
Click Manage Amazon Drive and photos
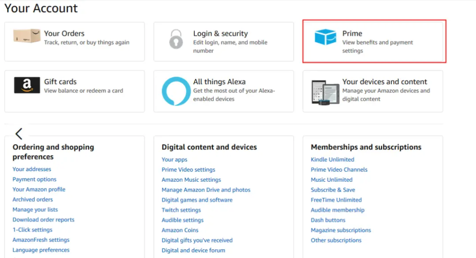(x=206, y=190)
